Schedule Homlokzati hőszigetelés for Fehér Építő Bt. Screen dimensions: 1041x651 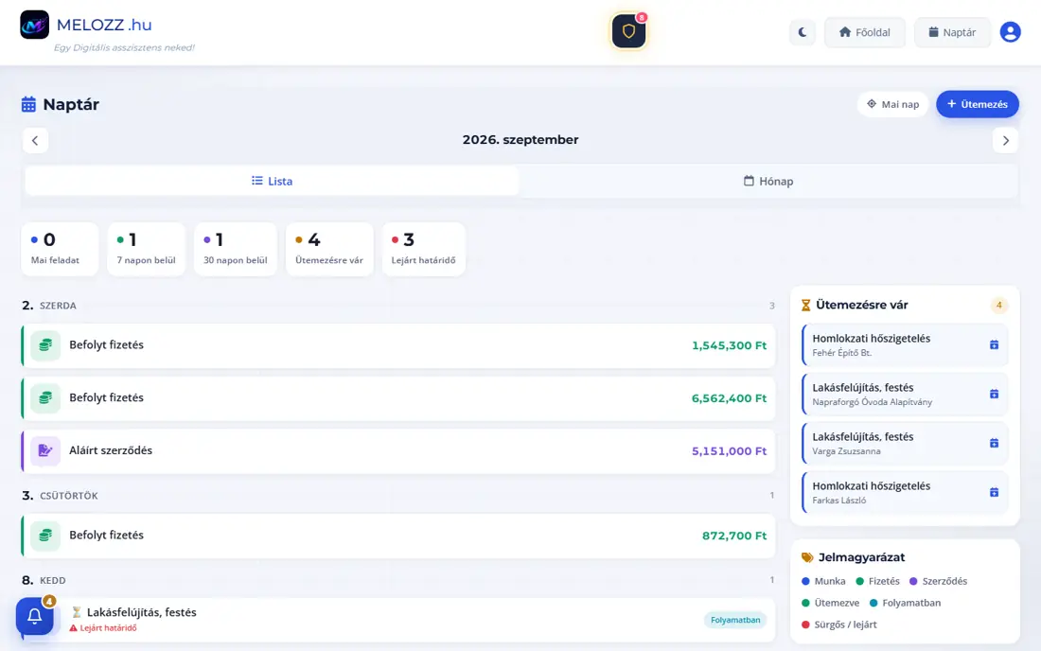[x=994, y=345]
